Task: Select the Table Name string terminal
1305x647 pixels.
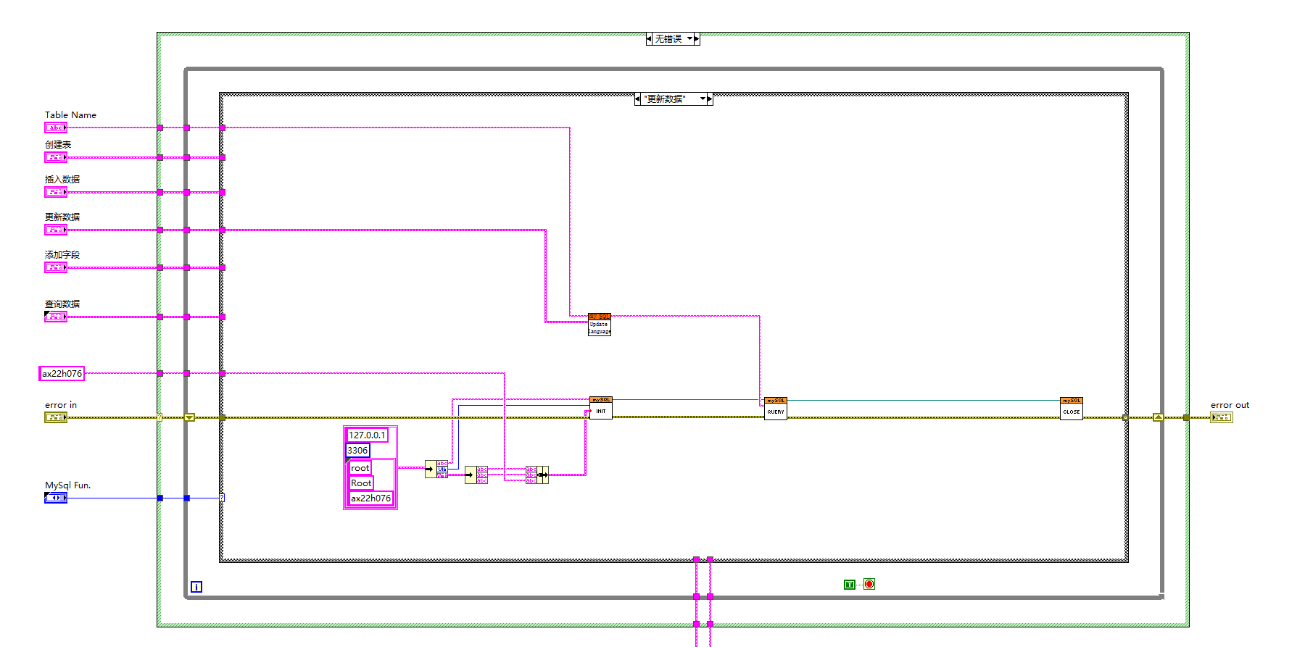Action: (x=56, y=128)
